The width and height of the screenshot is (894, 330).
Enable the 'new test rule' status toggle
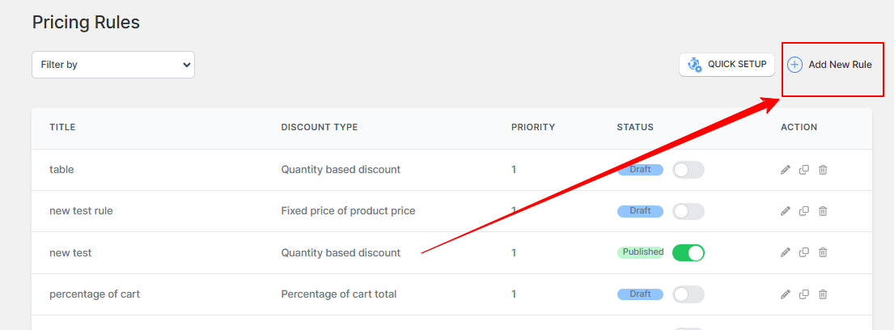click(x=689, y=211)
